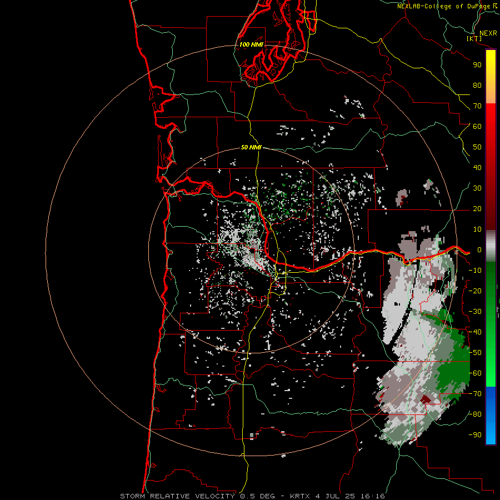Click the 0 value on velocity scale
The width and height of the screenshot is (500, 500).
click(479, 250)
